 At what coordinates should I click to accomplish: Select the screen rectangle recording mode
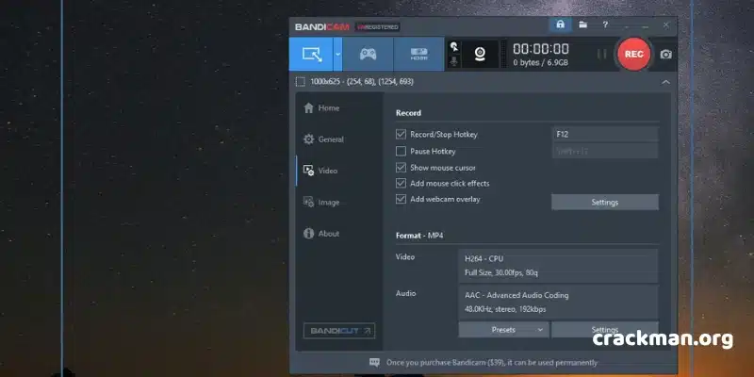point(311,54)
